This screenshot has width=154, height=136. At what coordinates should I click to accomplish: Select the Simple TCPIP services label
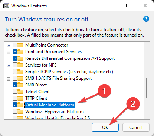69,72
